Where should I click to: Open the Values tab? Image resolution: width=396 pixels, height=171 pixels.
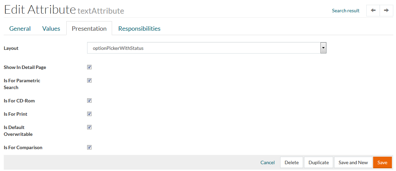click(x=51, y=29)
